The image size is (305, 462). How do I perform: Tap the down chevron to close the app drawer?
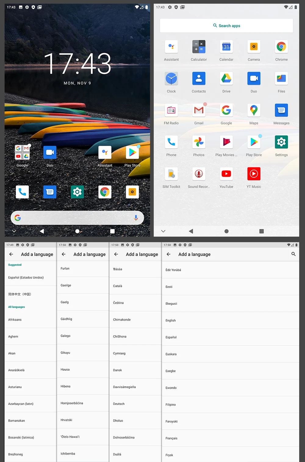[163, 231]
